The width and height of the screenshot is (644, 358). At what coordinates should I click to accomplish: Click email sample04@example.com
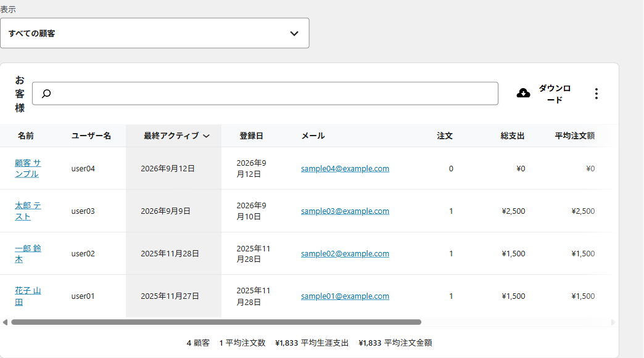(345, 169)
